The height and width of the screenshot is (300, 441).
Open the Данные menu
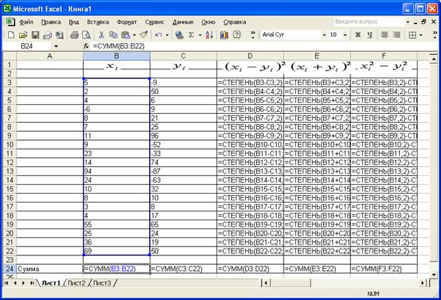183,22
